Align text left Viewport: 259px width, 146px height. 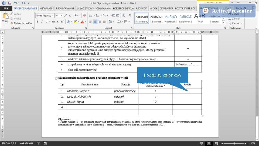click(91, 22)
